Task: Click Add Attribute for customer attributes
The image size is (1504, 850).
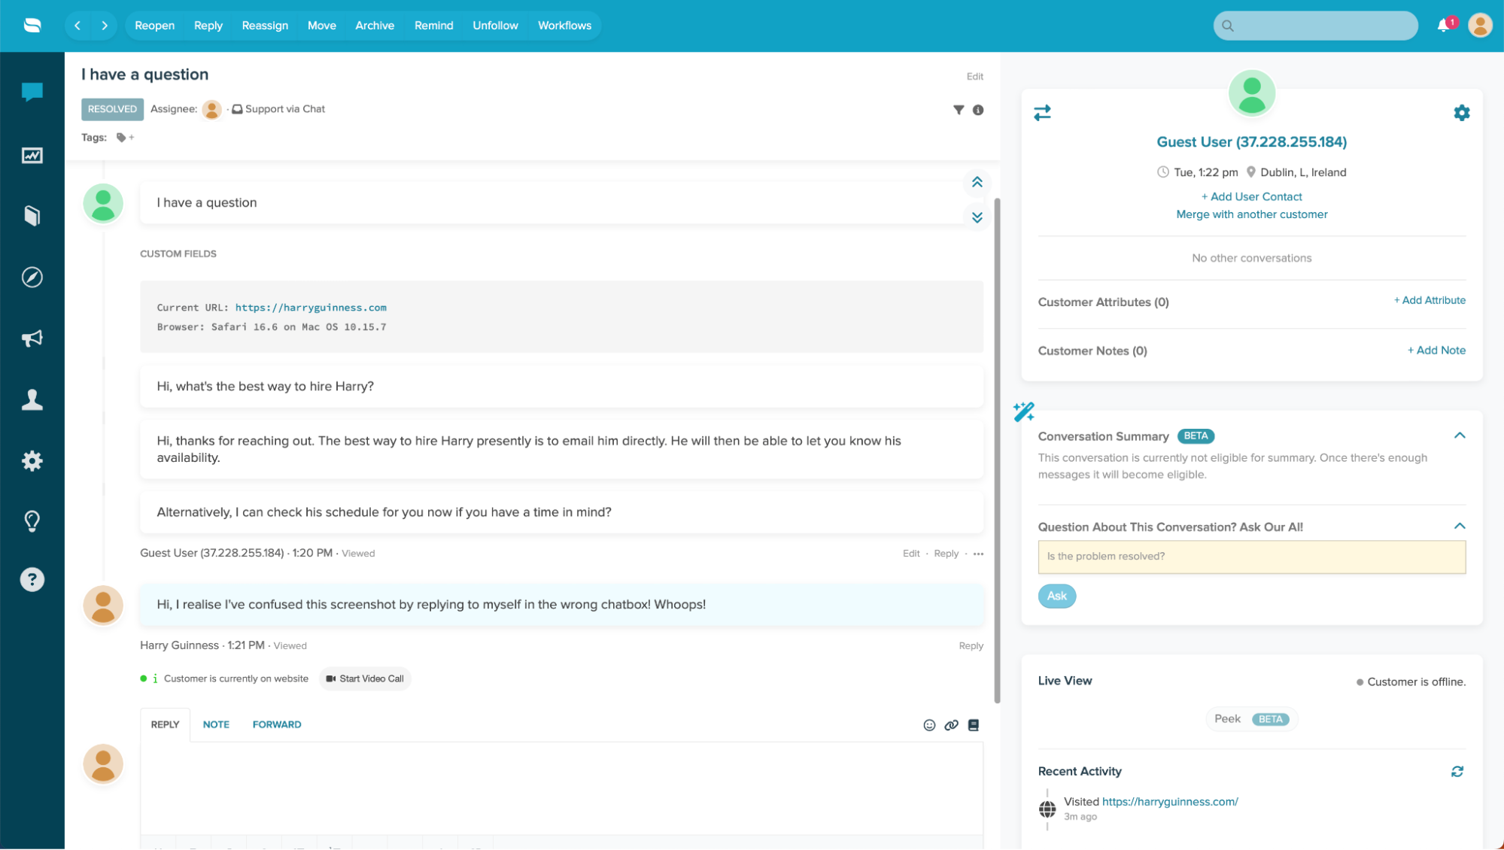Action: pyautogui.click(x=1430, y=301)
